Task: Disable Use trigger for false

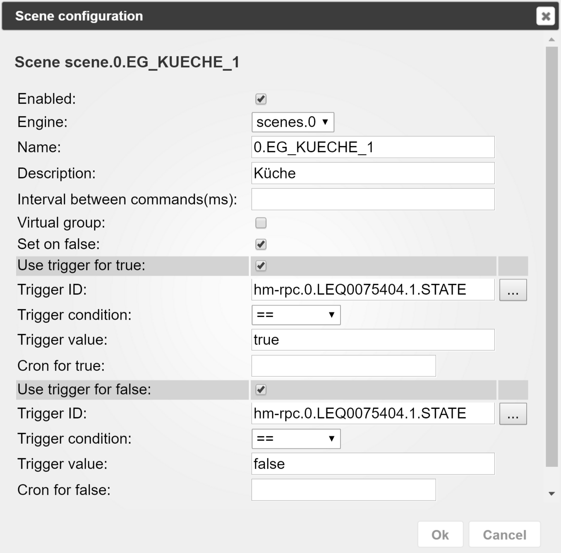Action: tap(261, 390)
